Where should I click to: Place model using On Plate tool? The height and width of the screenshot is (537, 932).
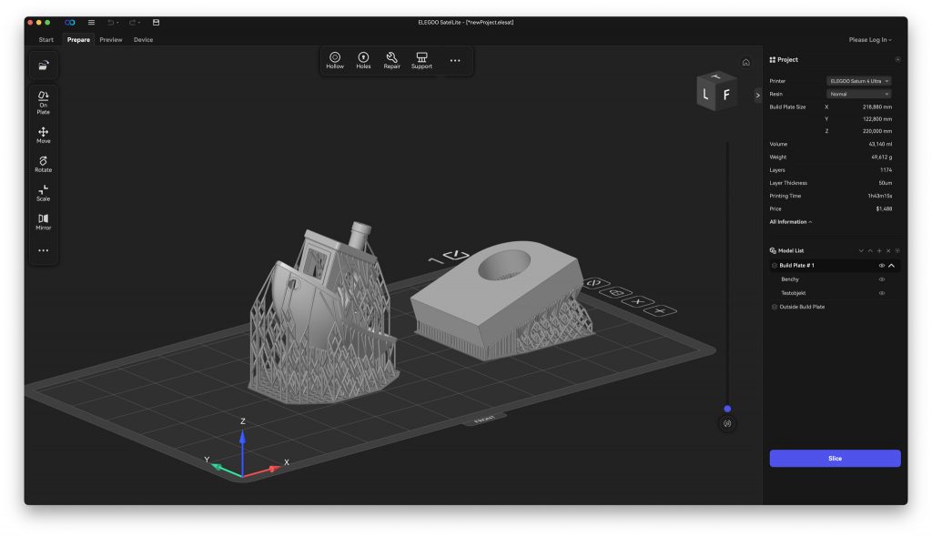point(43,101)
